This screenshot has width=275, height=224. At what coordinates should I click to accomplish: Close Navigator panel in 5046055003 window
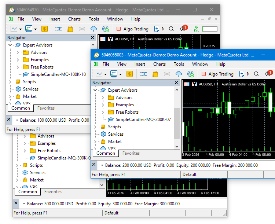(x=176, y=82)
